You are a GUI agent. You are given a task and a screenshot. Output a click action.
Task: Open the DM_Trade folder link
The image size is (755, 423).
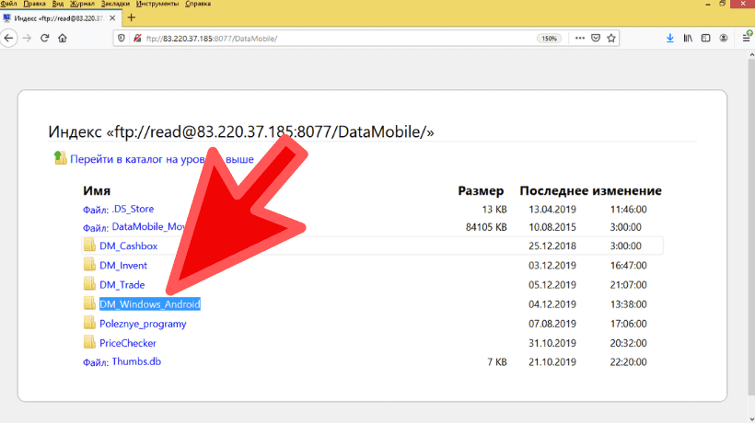pyautogui.click(x=122, y=284)
